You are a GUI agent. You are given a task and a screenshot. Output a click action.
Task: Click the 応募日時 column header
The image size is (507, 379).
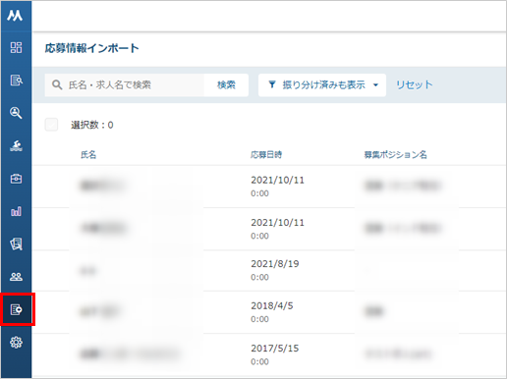[x=266, y=155]
